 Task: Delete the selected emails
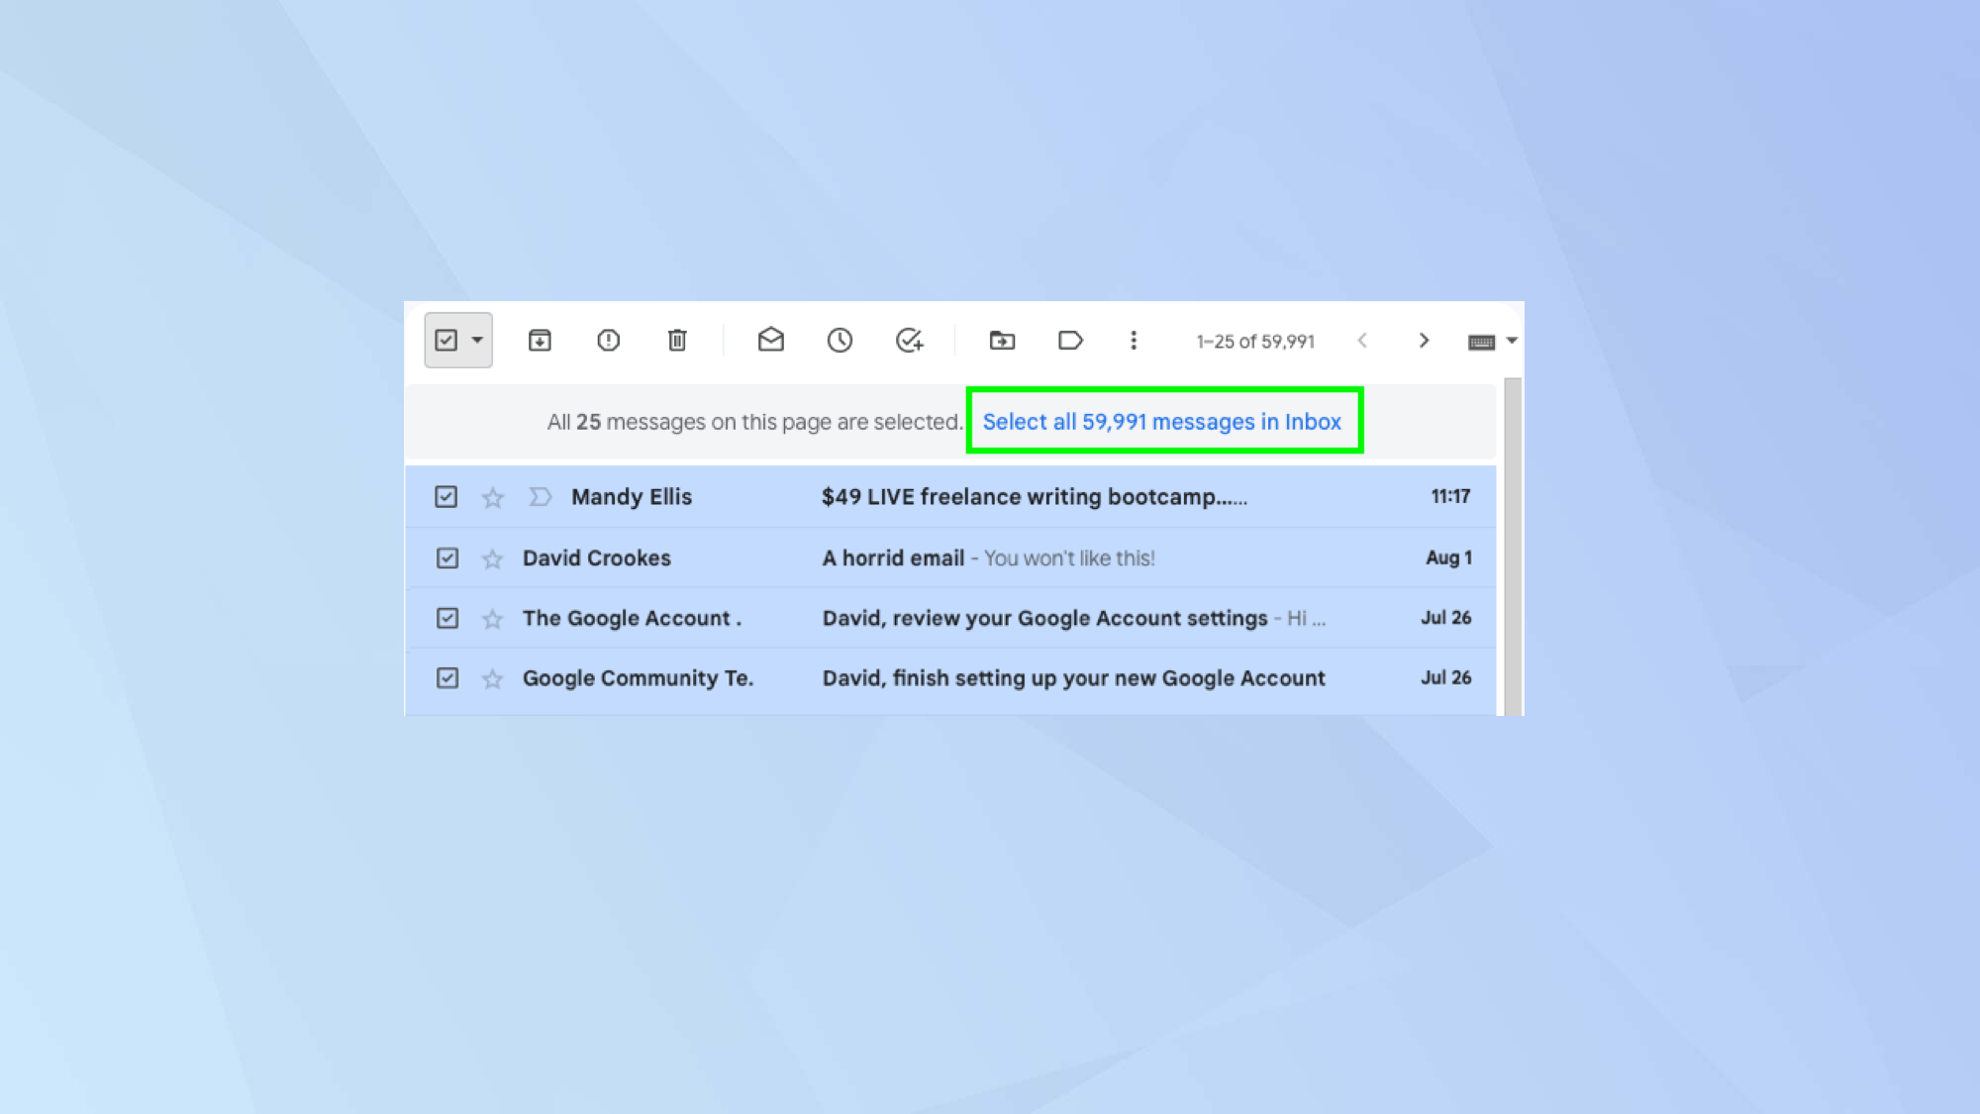[x=677, y=341]
